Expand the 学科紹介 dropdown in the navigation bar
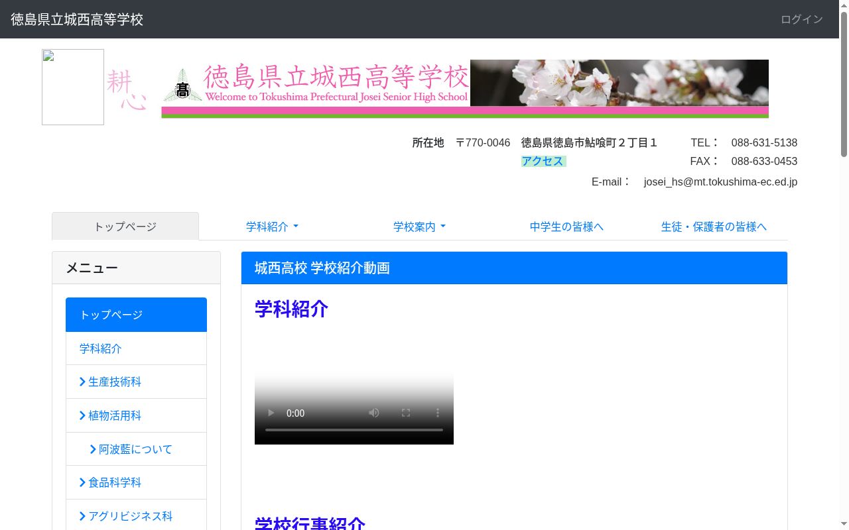 tap(272, 227)
